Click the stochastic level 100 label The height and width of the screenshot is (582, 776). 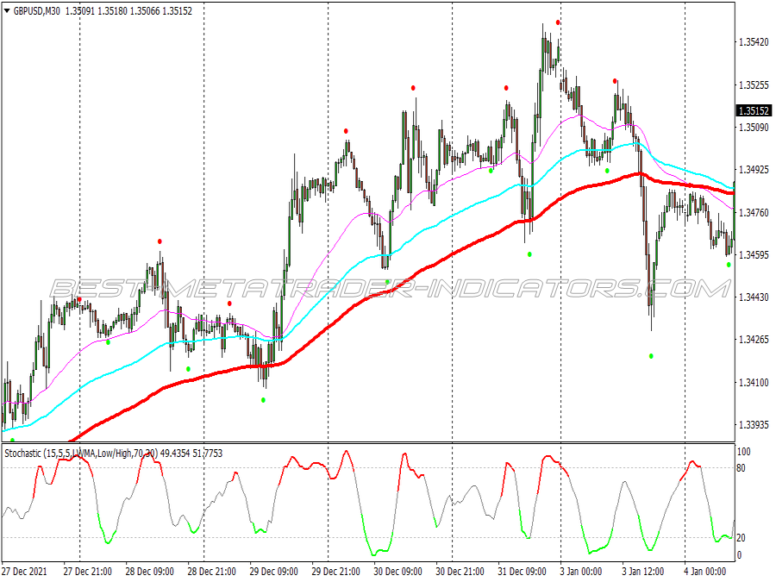point(744,451)
